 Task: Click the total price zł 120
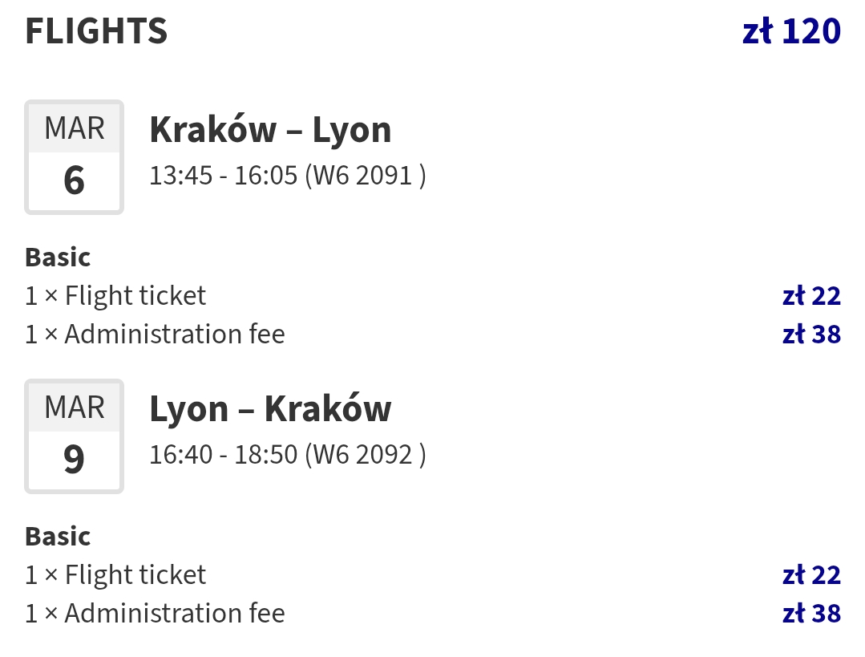point(791,31)
